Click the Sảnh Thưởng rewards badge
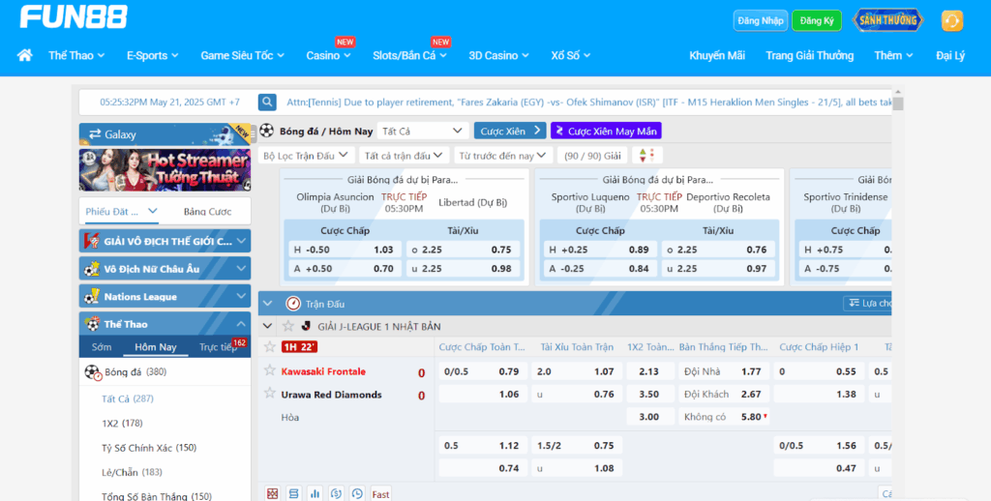The height and width of the screenshot is (501, 991). (x=887, y=20)
